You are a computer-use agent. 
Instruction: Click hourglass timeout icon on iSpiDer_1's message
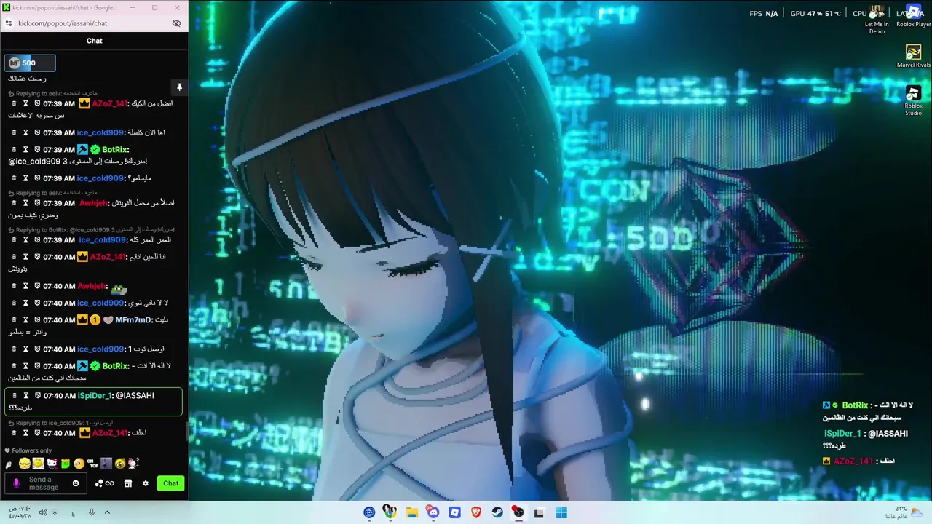click(25, 396)
